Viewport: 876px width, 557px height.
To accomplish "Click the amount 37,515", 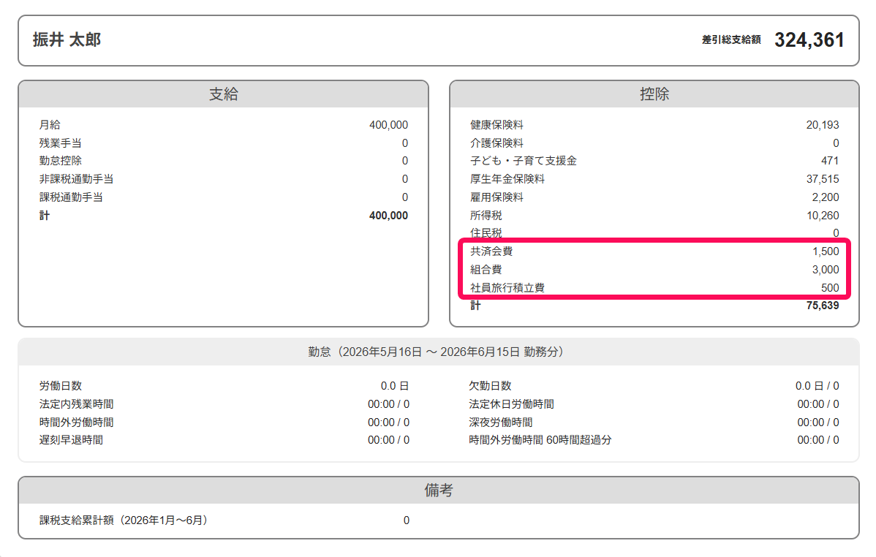I will 823,179.
